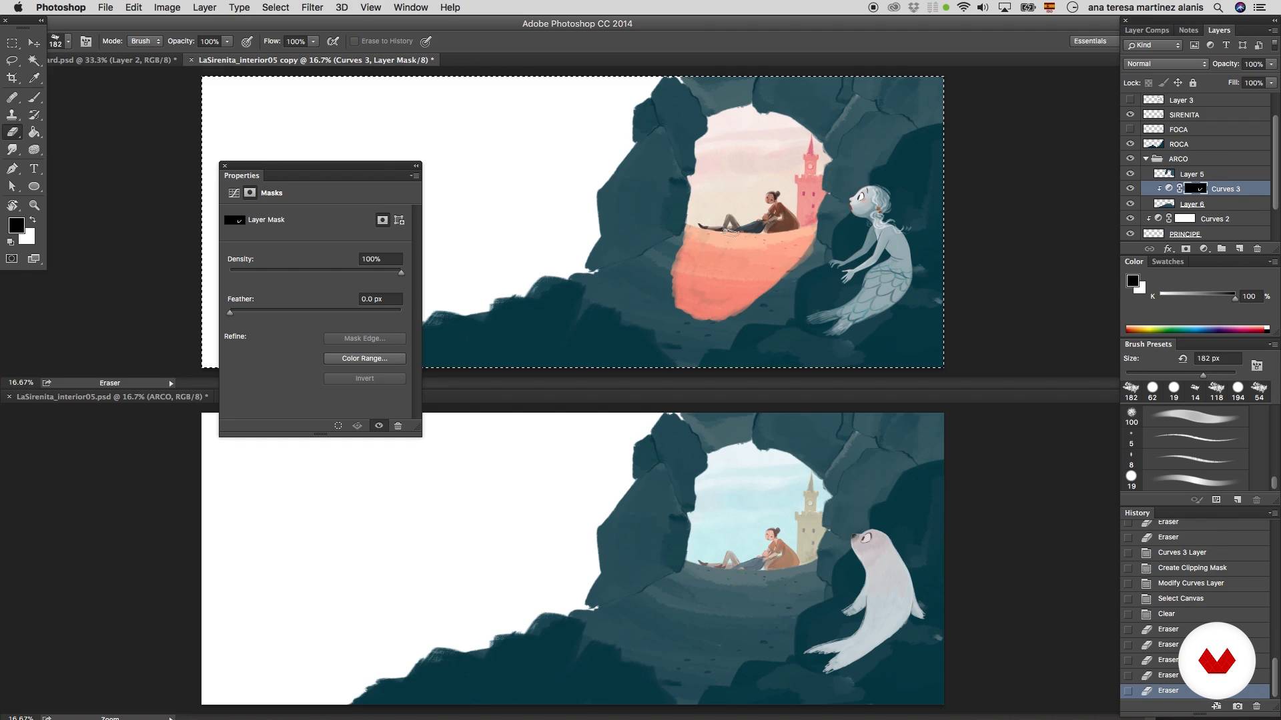Switch to the Layer Comps tab
This screenshot has width=1281, height=720.
[1147, 30]
